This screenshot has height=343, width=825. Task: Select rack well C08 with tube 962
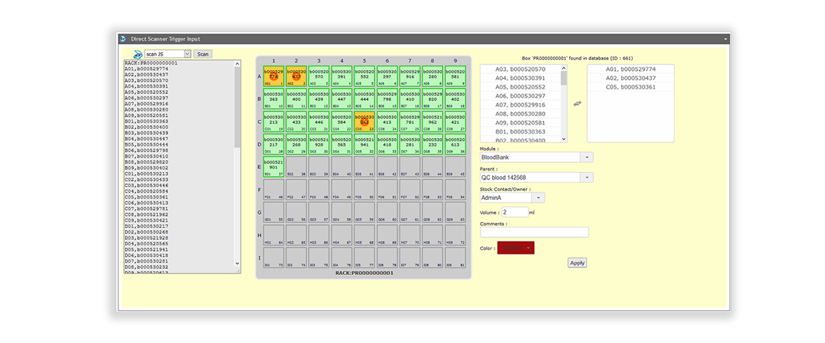[432, 121]
